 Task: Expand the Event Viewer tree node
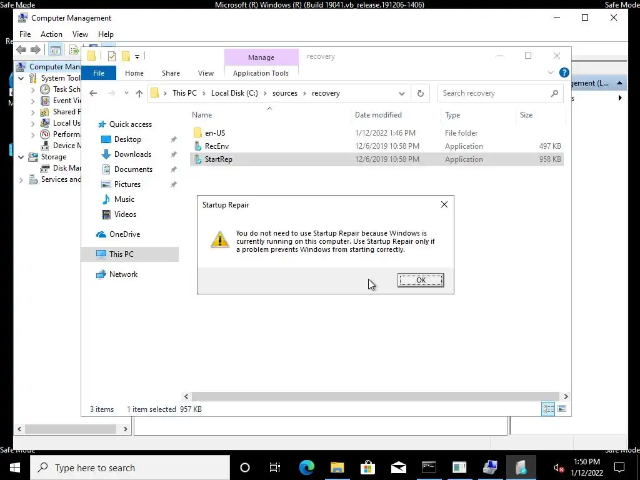click(33, 101)
